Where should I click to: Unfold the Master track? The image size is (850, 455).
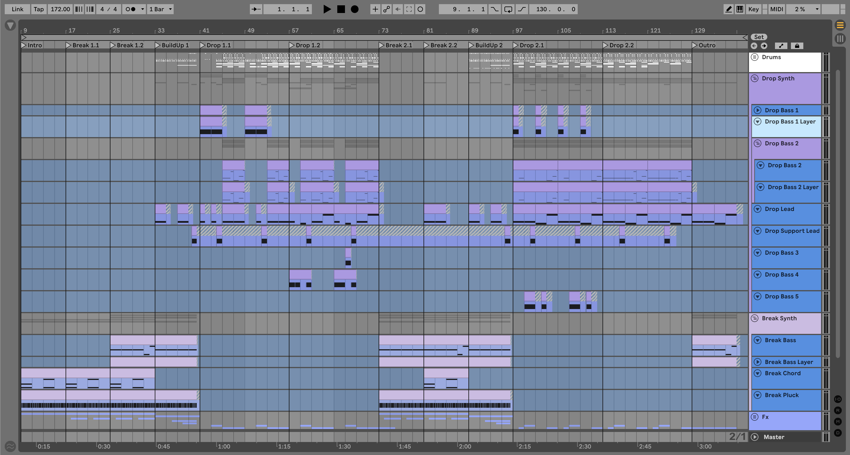coord(755,437)
